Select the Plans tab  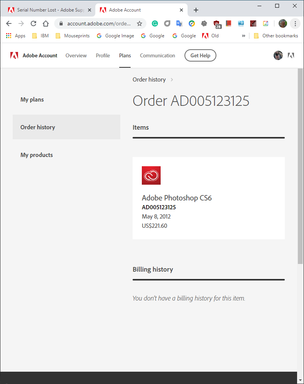125,55
